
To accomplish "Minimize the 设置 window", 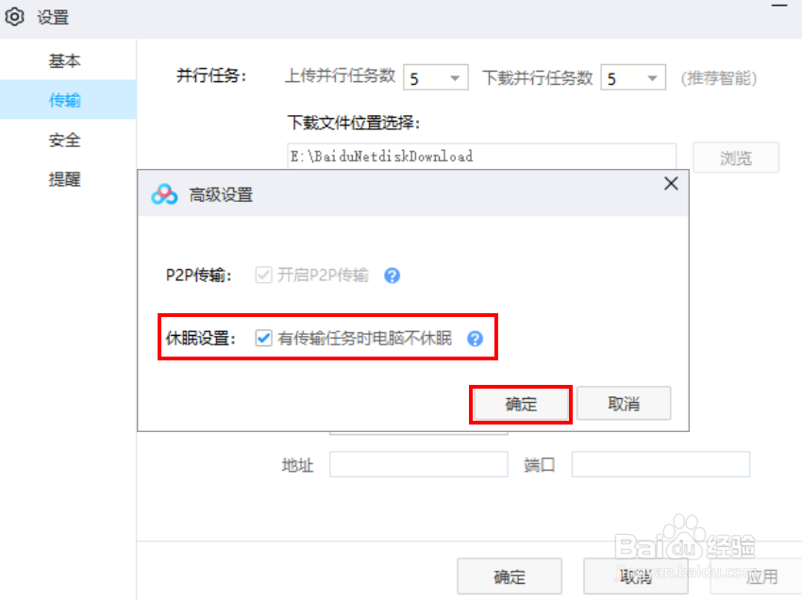I will 779,6.
